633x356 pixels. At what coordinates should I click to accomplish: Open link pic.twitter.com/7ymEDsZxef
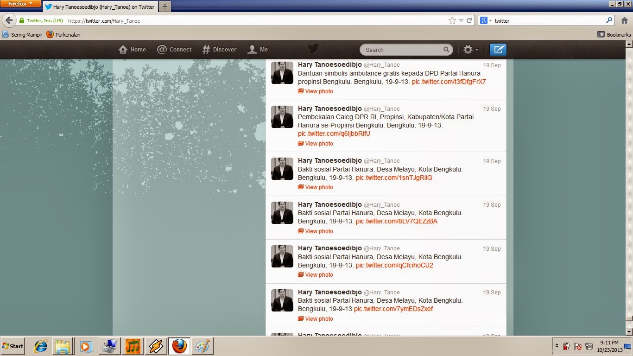click(393, 309)
